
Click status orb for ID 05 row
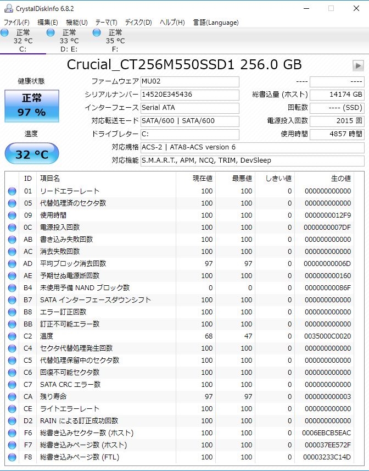pos(12,203)
